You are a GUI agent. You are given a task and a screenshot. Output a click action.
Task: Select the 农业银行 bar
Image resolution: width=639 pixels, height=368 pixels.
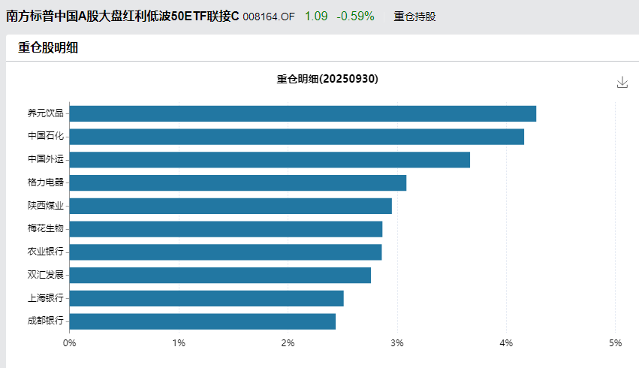point(226,252)
